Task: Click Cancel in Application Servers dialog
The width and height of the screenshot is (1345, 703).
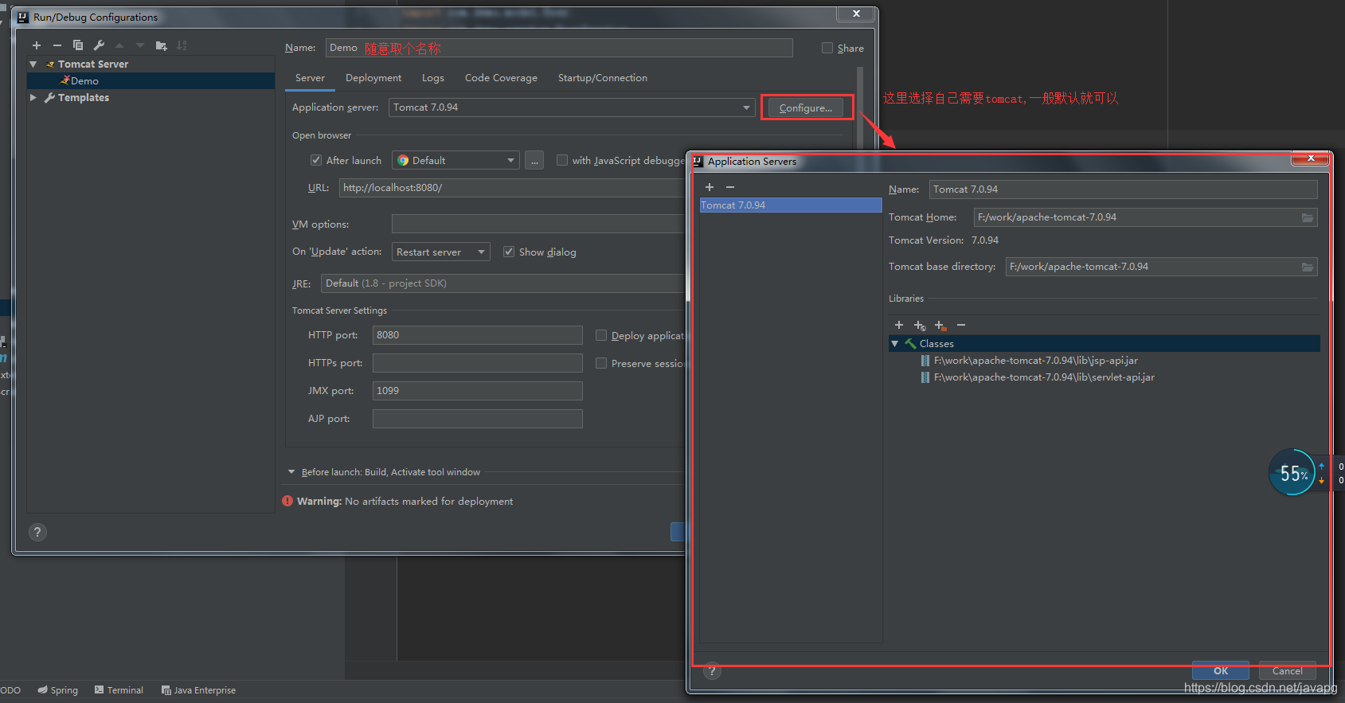Action: (1288, 670)
